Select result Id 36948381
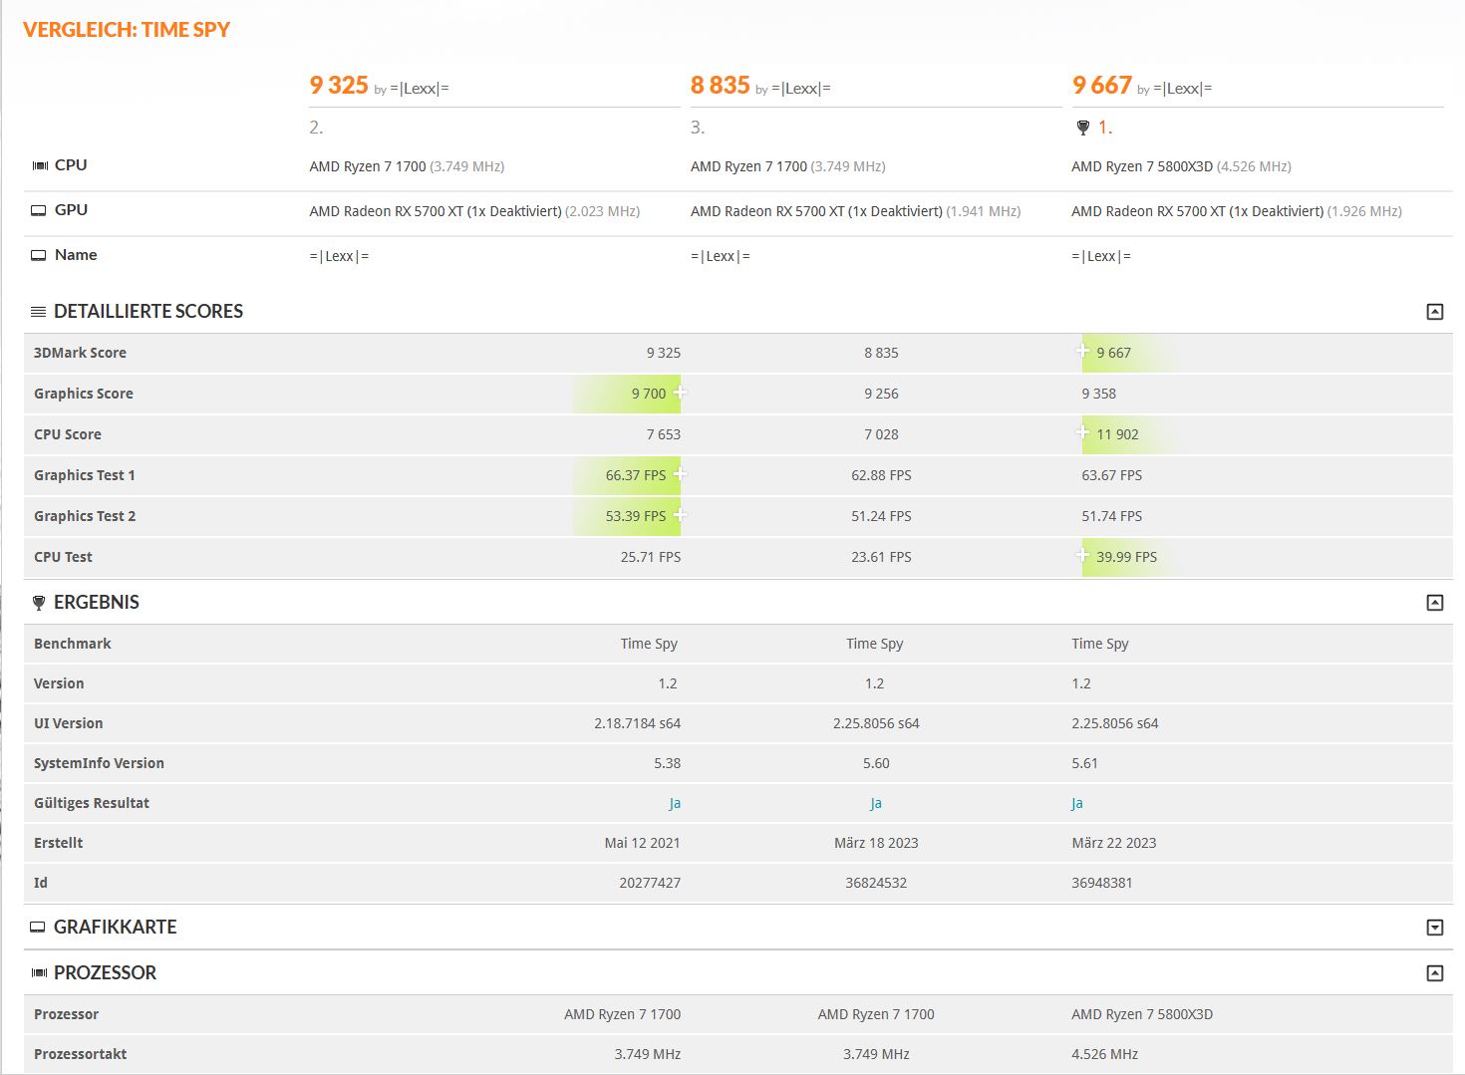 [x=1102, y=883]
